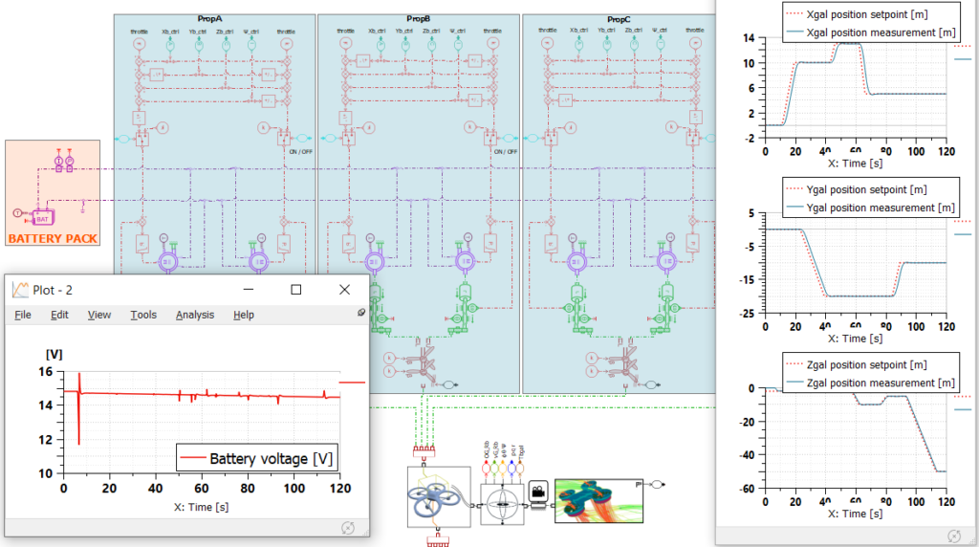The height and width of the screenshot is (547, 979).
Task: Select PropA's right electric motor
Action: coord(258,262)
